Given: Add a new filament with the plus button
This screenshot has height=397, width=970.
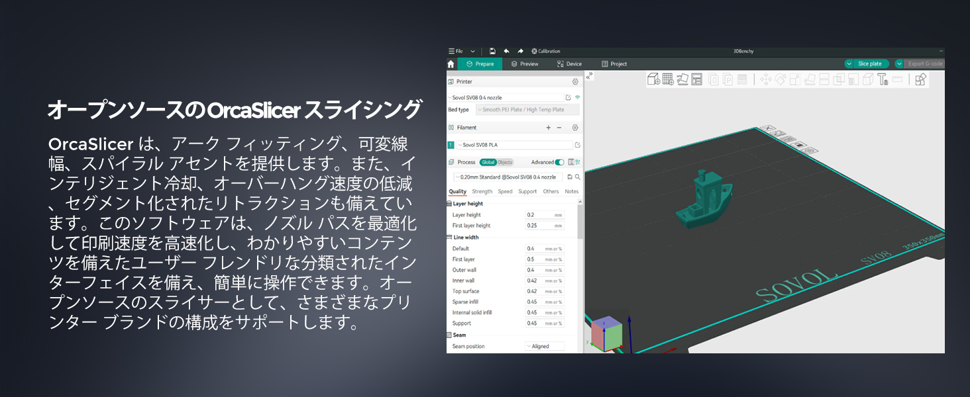Looking at the screenshot, I should [548, 127].
